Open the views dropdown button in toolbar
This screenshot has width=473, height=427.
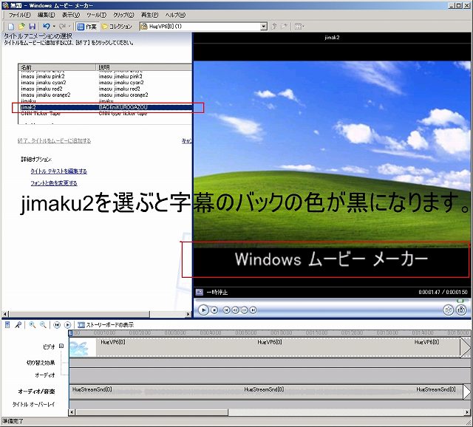coord(300,27)
